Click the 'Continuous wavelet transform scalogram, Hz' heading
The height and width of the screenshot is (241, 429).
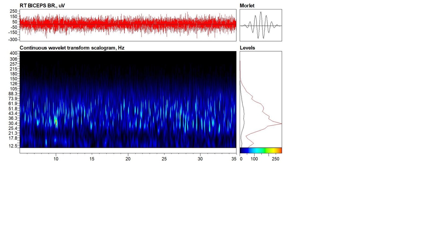tap(72, 48)
